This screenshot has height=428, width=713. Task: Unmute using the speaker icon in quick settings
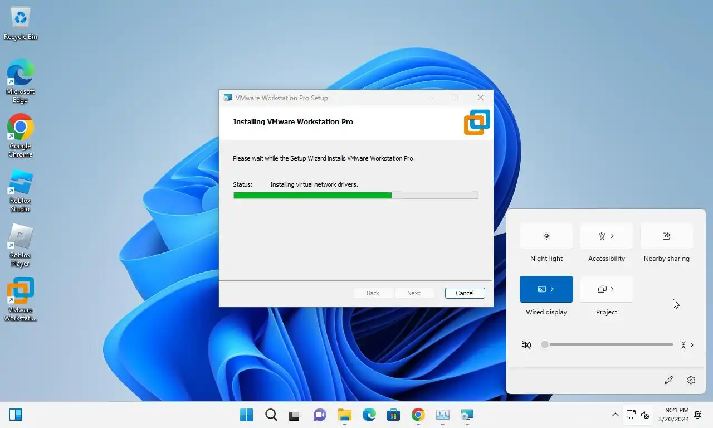pos(526,345)
